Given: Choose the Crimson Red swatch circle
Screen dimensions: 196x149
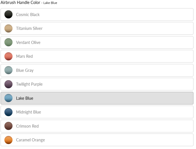Looking at the screenshot, I should coord(8,126).
